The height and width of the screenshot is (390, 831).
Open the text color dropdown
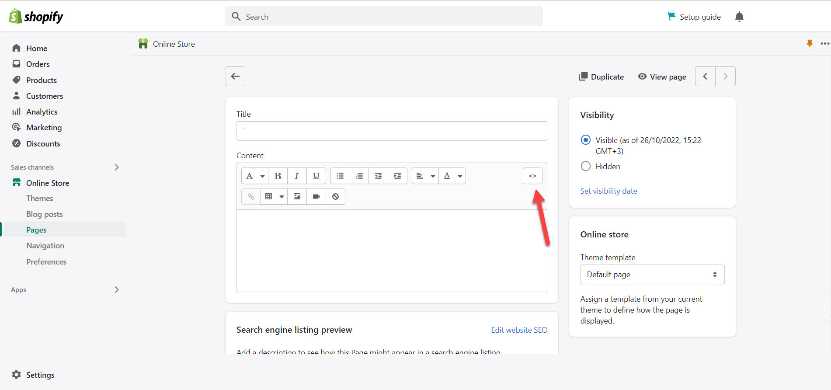[x=452, y=176]
